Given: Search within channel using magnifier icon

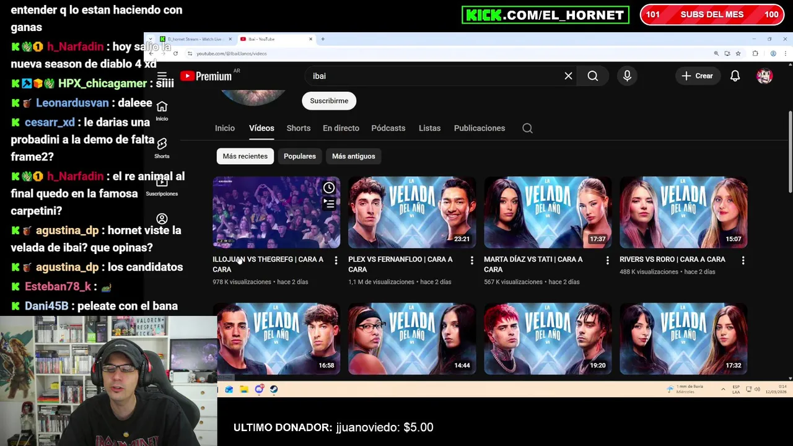Looking at the screenshot, I should click(527, 128).
